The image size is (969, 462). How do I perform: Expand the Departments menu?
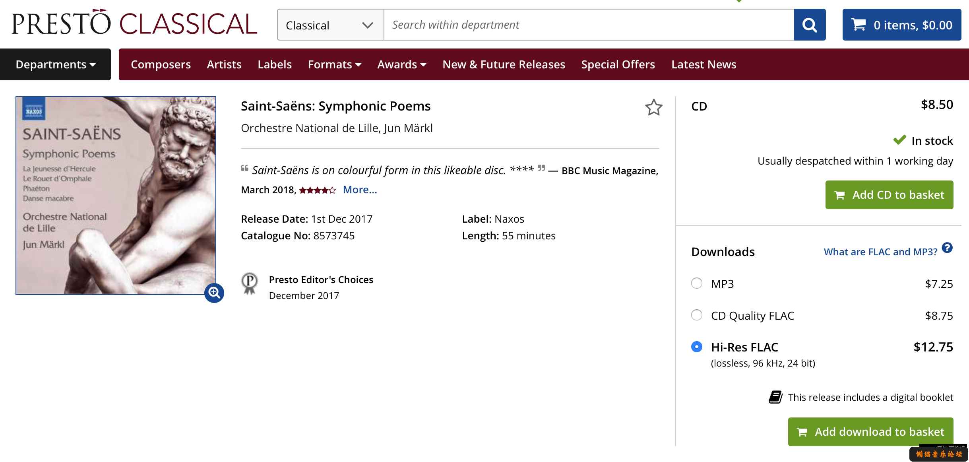[56, 64]
